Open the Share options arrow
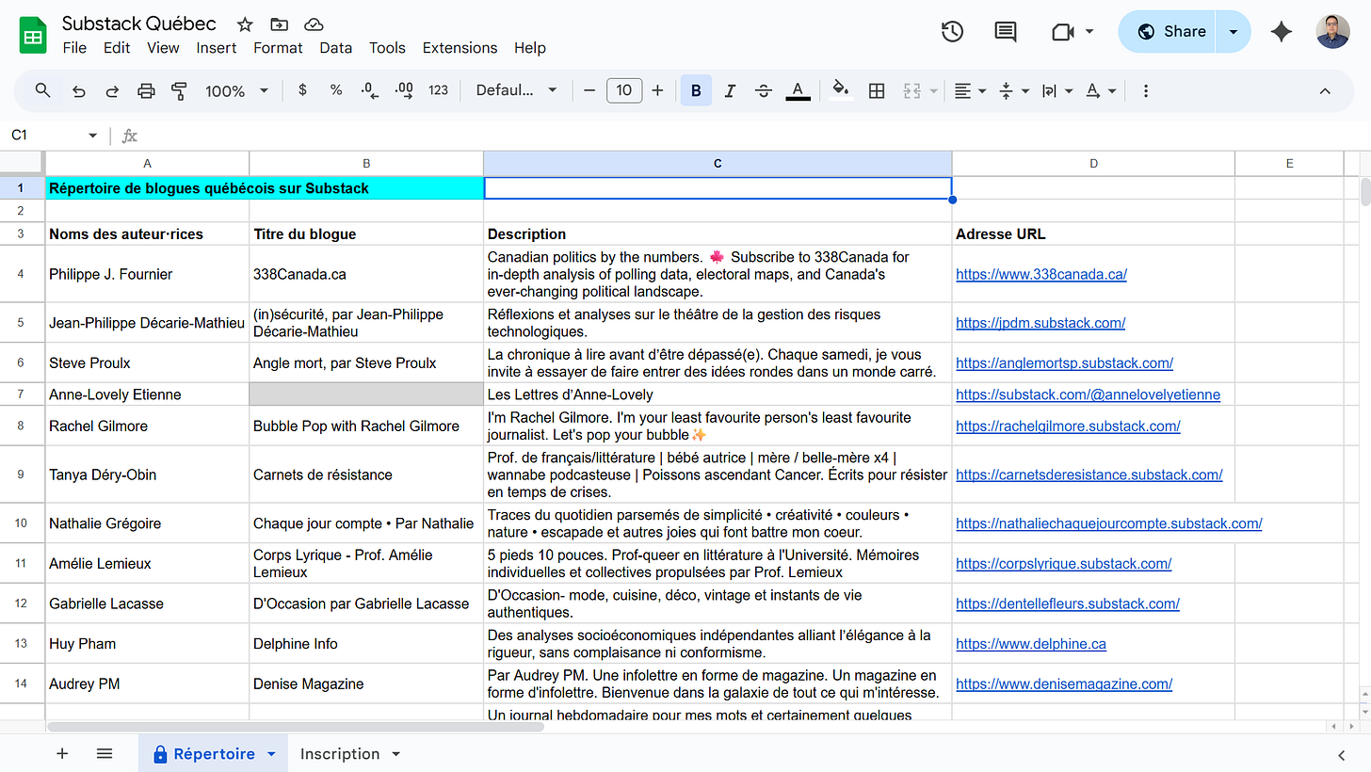Screen dimensions: 1371x772 [1234, 32]
